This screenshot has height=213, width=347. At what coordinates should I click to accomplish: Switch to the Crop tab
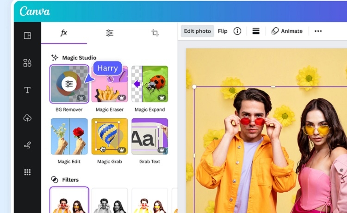coord(155,33)
